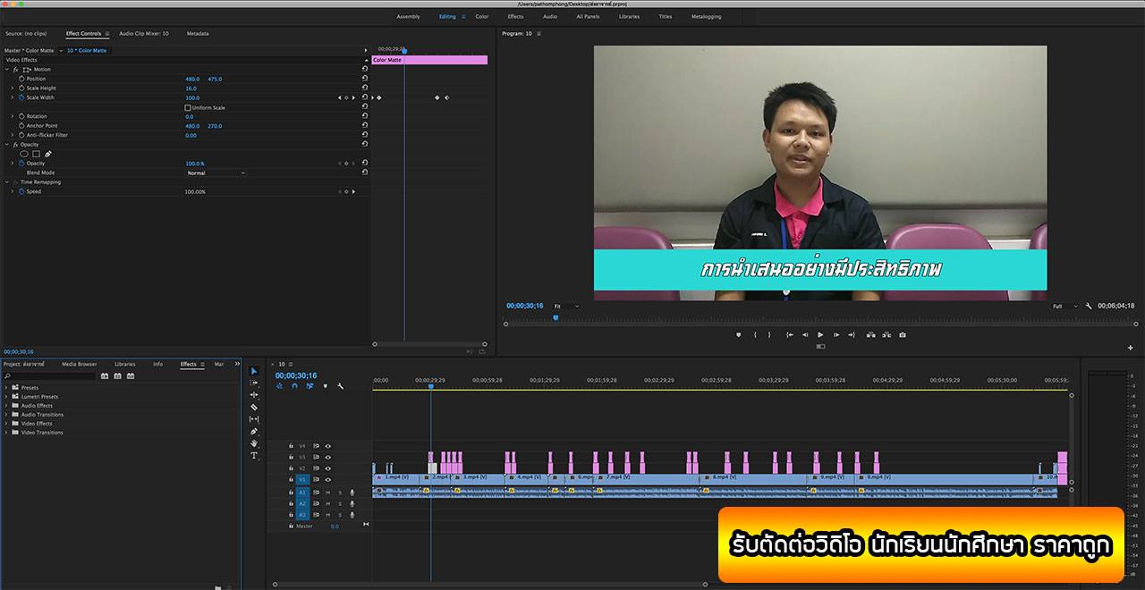
Task: Choose the Pen tool in the timeline toolbar
Action: point(254,431)
